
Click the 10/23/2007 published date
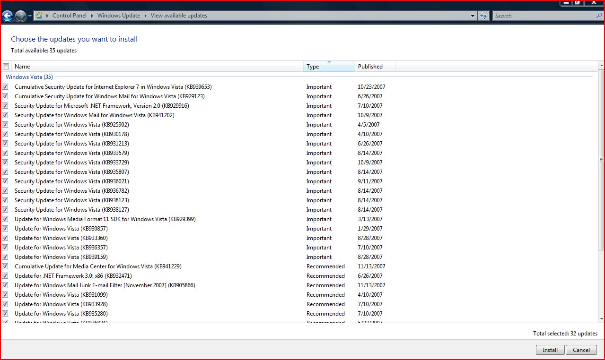[x=372, y=87]
